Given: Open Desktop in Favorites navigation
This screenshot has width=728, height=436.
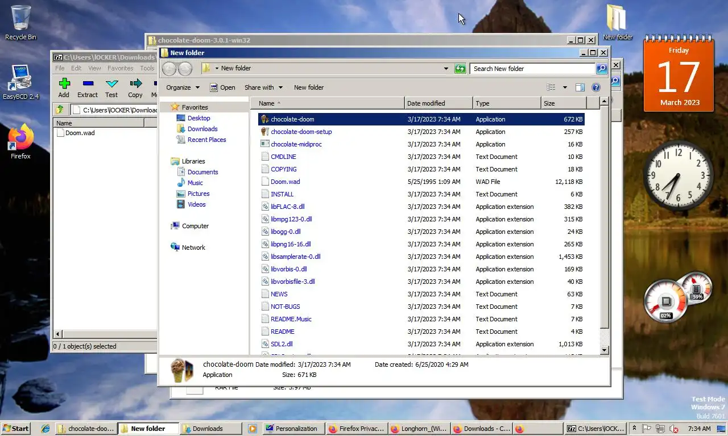Looking at the screenshot, I should coord(198,118).
